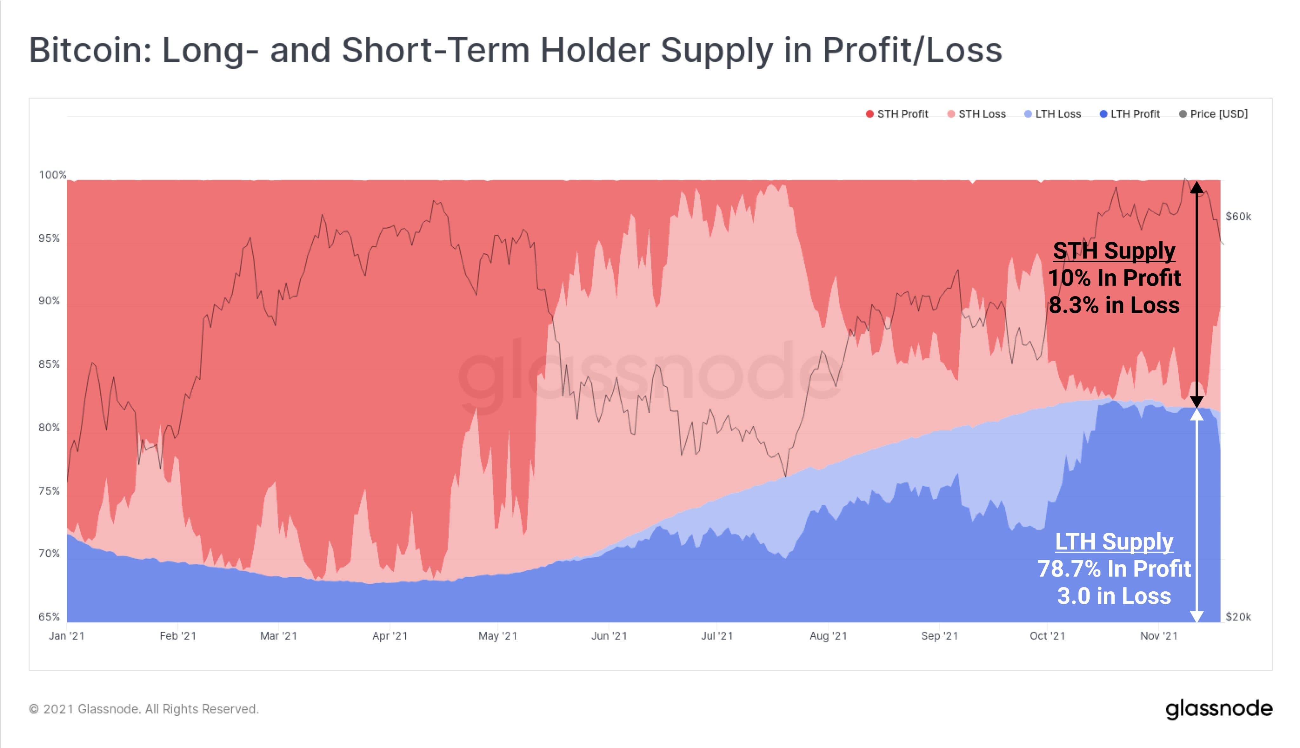Toggle the LTH Loss series label
Viewport: 1300px width, 748px height.
tap(1058, 114)
